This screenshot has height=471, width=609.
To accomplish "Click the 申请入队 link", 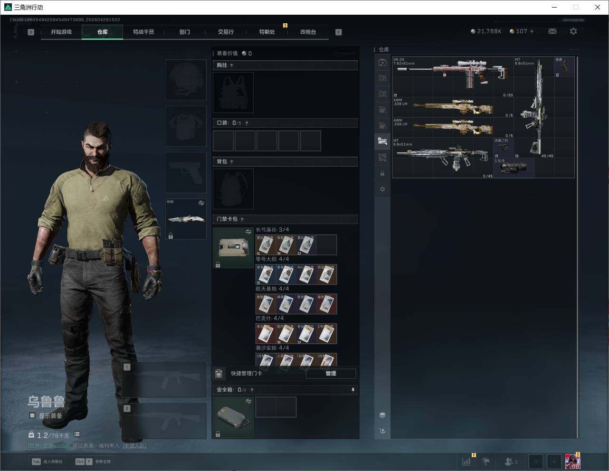I will coord(134,446).
